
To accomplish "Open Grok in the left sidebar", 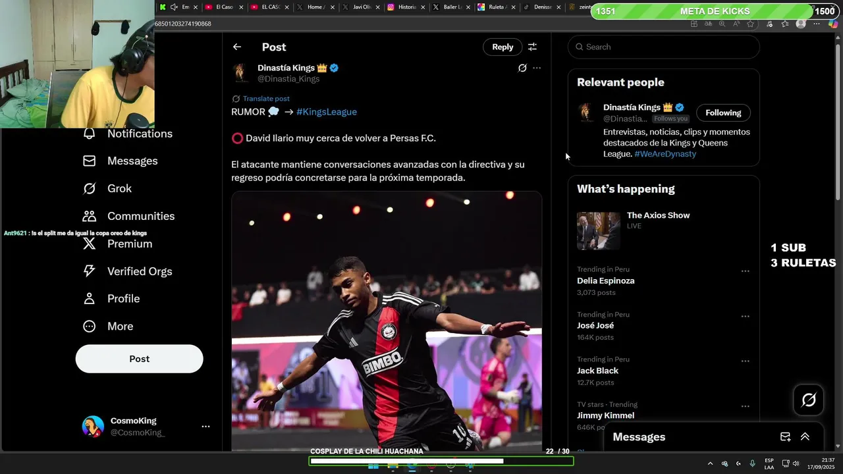I will [x=107, y=188].
